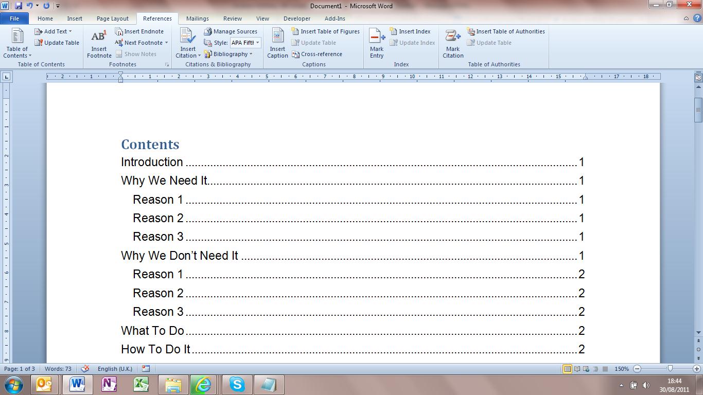Toggle the ruler using the View Ruler button
The image size is (703, 395).
pos(698,78)
